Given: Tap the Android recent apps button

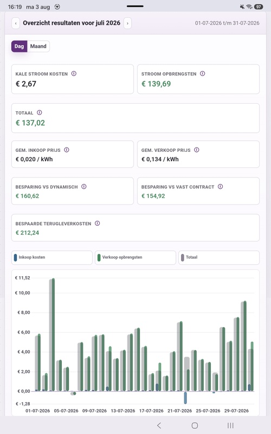Looking at the screenshot, I should click(x=230, y=425).
